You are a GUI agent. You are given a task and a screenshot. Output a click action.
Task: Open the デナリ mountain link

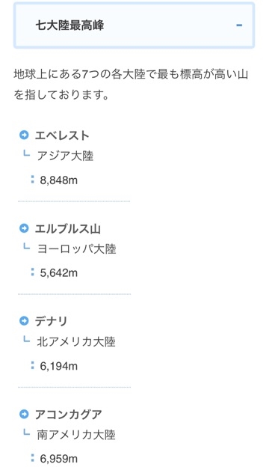51,322
